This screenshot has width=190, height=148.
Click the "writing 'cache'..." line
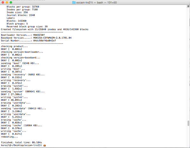pos(14,131)
